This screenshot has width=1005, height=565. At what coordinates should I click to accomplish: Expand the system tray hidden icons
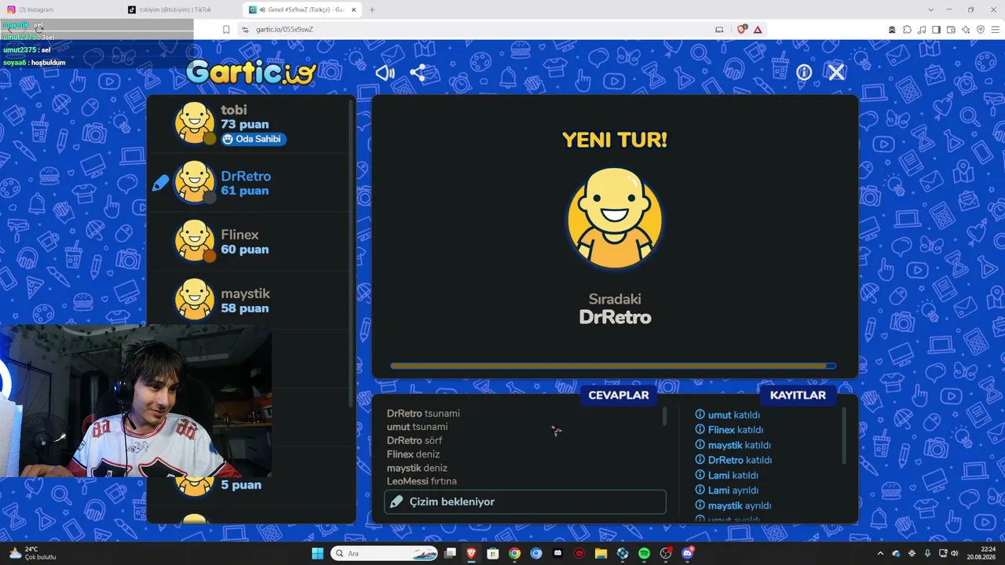(x=880, y=553)
